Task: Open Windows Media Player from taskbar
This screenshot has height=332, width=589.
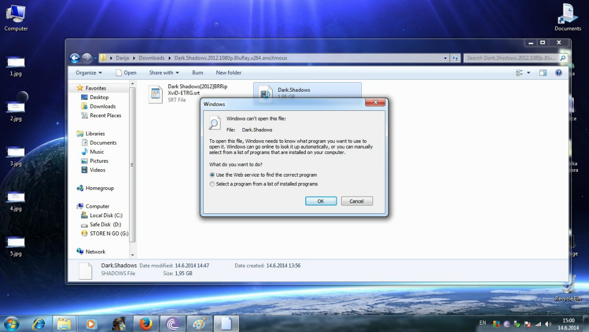Action: pyautogui.click(x=91, y=324)
